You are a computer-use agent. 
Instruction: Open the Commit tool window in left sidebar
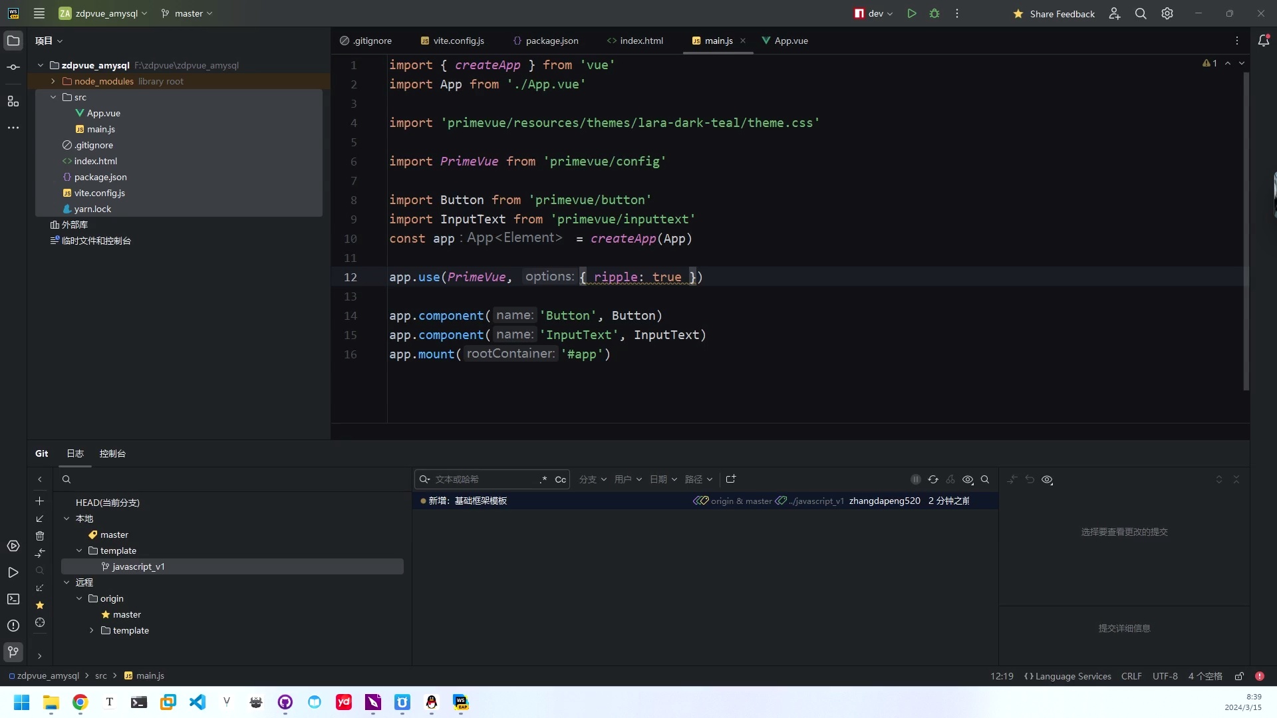(x=13, y=66)
